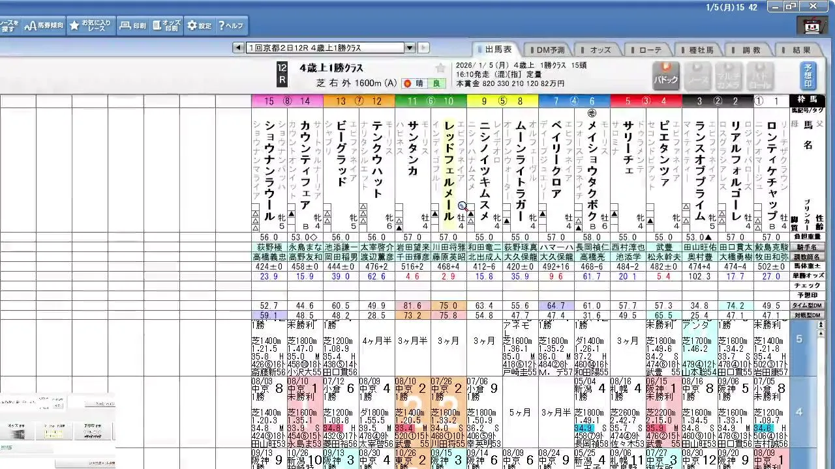Click the 印刷 print toolbar icon
Image resolution: width=835 pixels, height=469 pixels.
coord(133,25)
